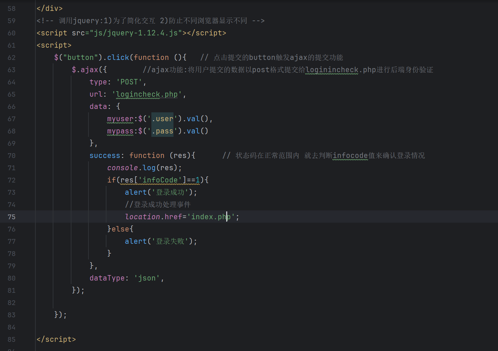
Task: Click the //登录成功处理事件 comment
Action: 158,205
